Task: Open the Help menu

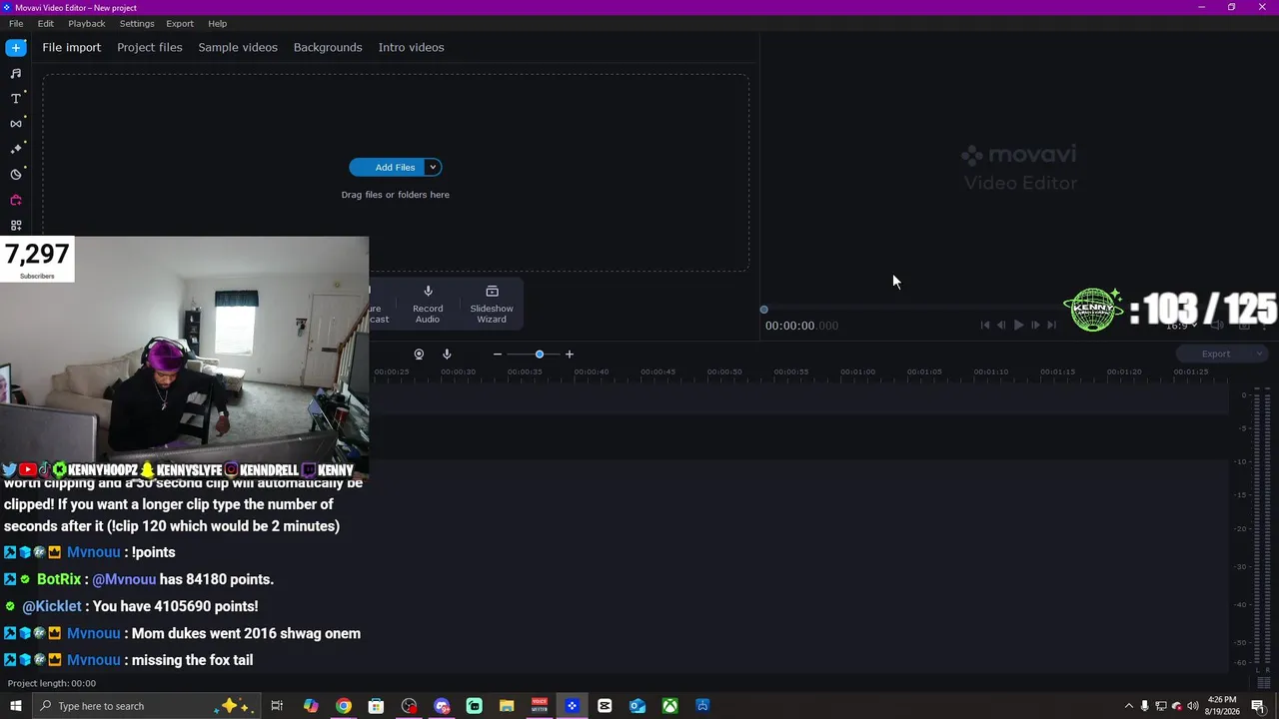Action: [x=218, y=23]
